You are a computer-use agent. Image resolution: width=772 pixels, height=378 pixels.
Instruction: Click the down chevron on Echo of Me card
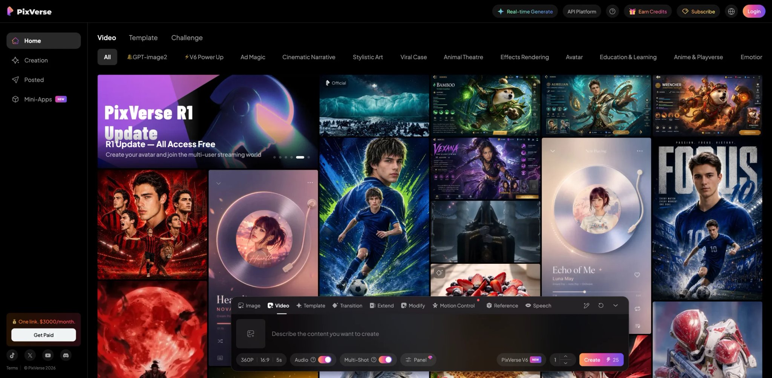553,151
